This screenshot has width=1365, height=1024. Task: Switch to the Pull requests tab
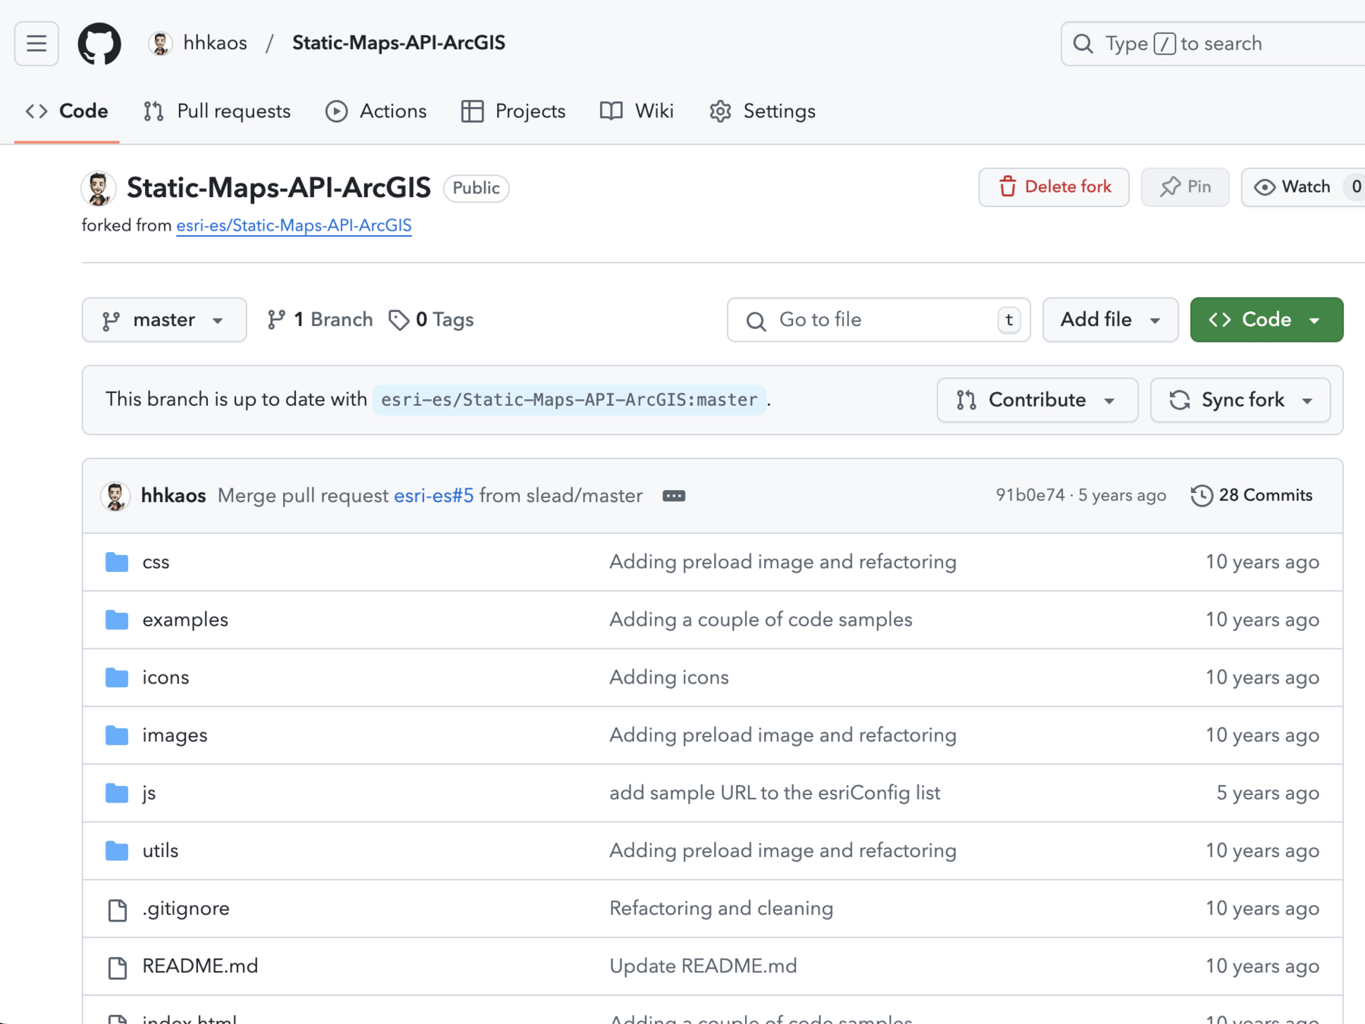point(217,112)
